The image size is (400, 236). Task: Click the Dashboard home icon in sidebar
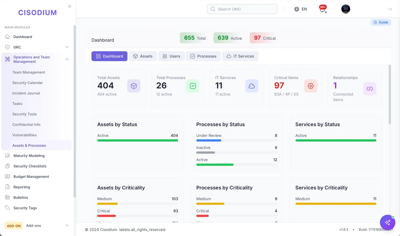click(7, 37)
